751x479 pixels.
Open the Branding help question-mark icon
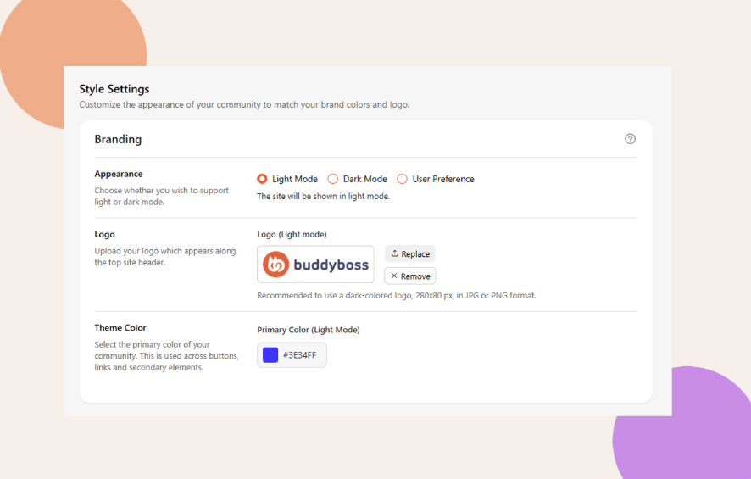tap(630, 139)
